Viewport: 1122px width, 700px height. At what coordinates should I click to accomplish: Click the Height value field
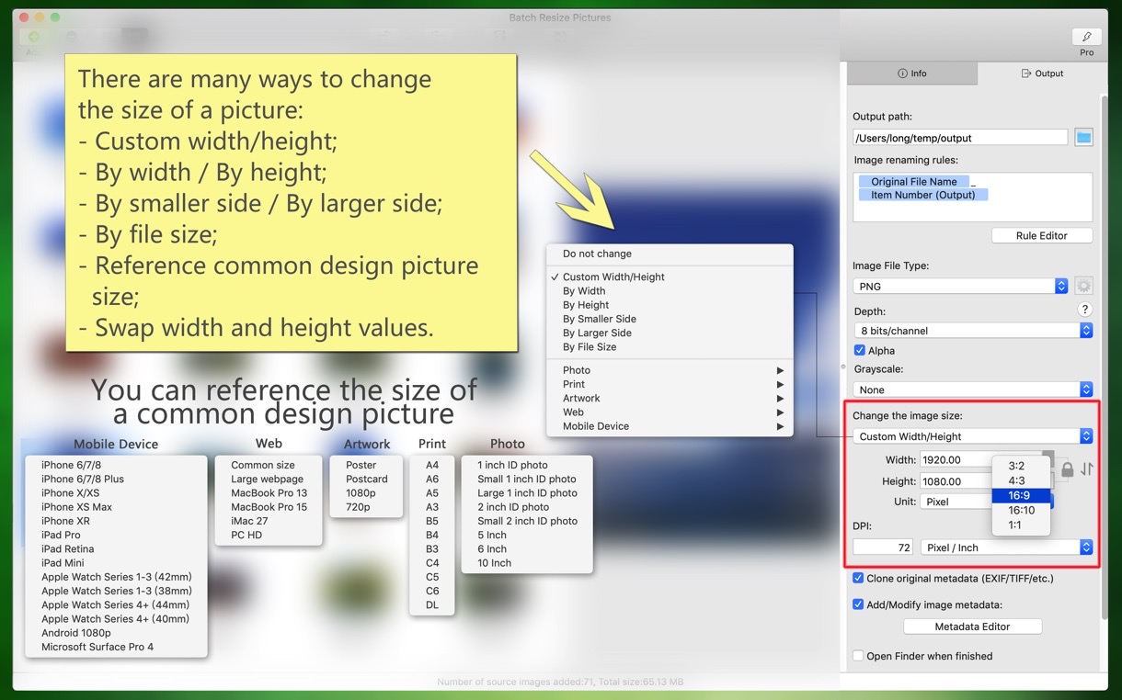pos(955,481)
